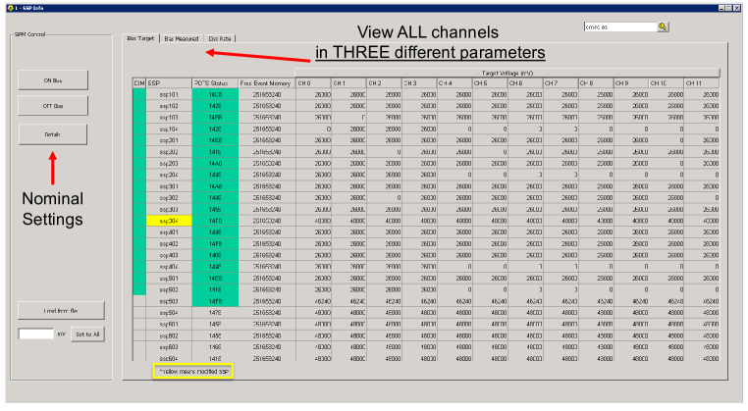Screen dimensions: 748x411
Task: Select the ssp302 row name
Action: click(169, 198)
